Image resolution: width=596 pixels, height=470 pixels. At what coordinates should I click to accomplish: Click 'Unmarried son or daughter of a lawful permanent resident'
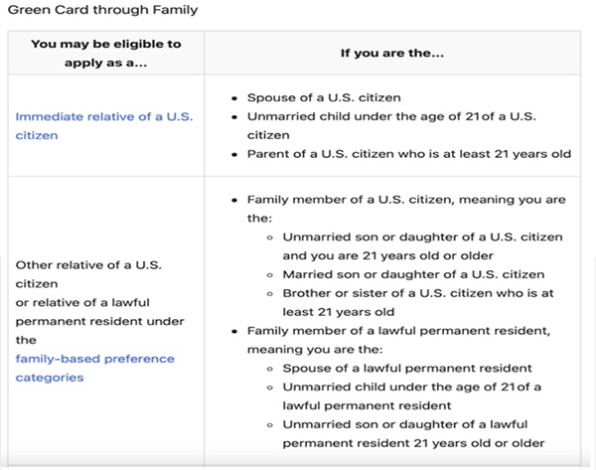413,433
